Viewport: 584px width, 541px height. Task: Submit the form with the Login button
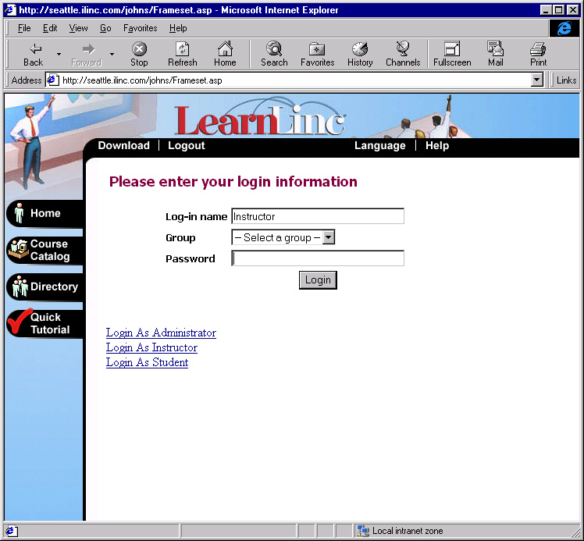click(x=318, y=280)
